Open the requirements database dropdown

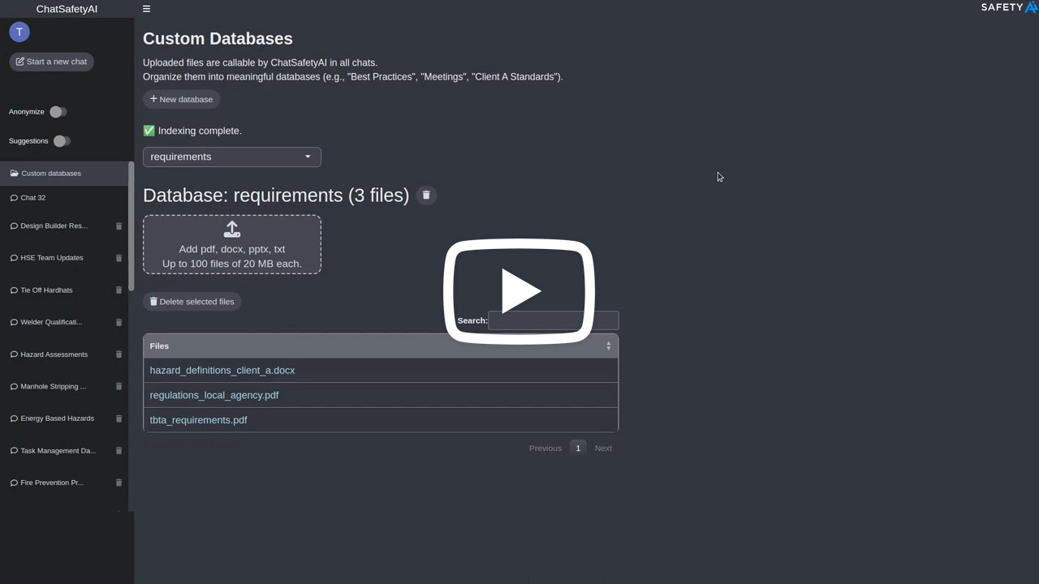(231, 157)
